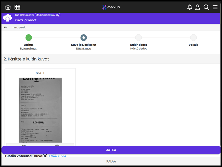Open the user profile icon
The width and height of the screenshot is (222, 167).
click(198, 7)
